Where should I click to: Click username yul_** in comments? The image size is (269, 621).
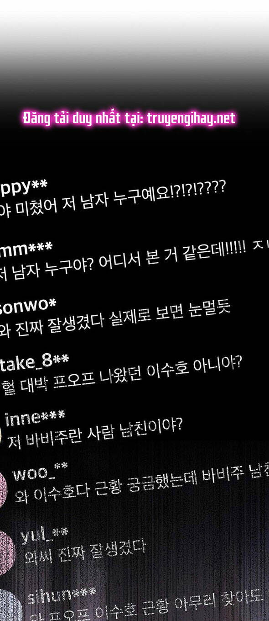coord(45,535)
